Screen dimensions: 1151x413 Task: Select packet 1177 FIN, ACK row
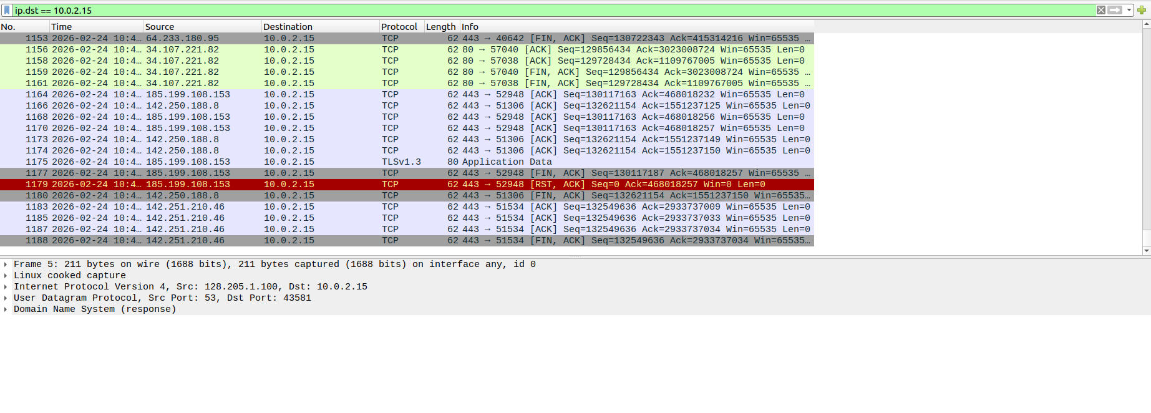[x=407, y=173]
